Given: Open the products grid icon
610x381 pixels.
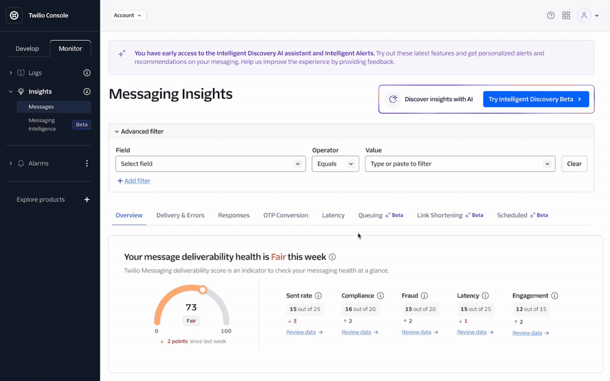Looking at the screenshot, I should click(566, 15).
